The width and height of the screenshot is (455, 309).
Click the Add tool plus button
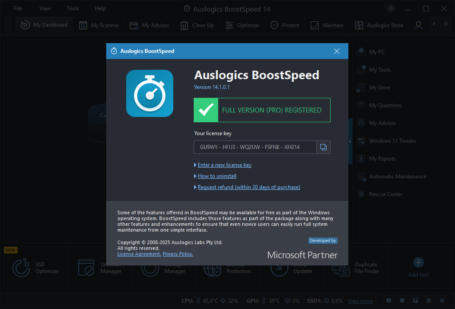tap(419, 262)
